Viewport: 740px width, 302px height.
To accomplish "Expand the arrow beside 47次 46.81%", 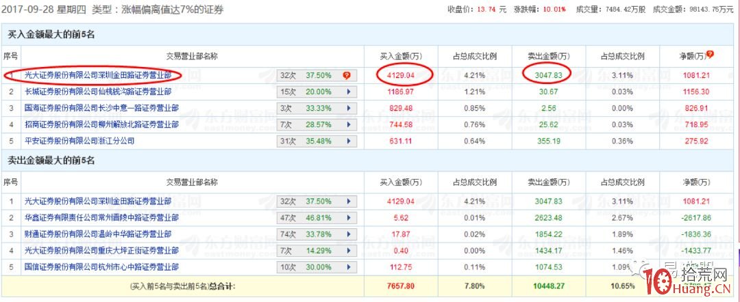I will 349,218.
